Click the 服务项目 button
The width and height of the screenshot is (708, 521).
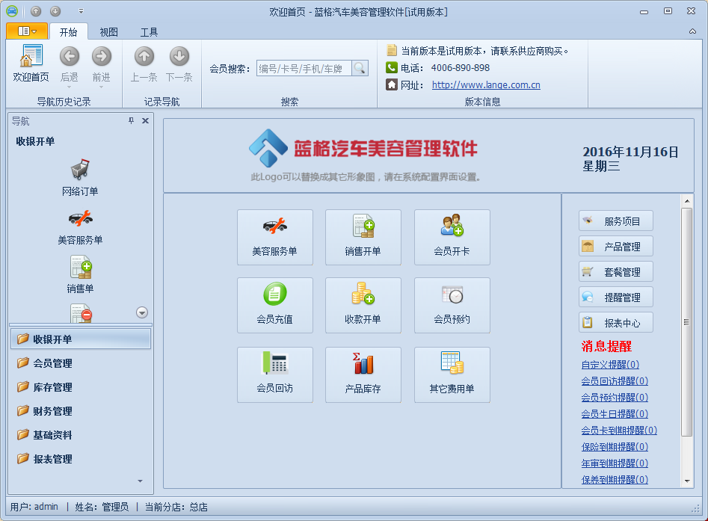click(x=616, y=221)
